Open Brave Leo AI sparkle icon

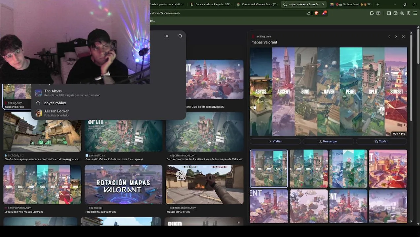click(x=402, y=13)
